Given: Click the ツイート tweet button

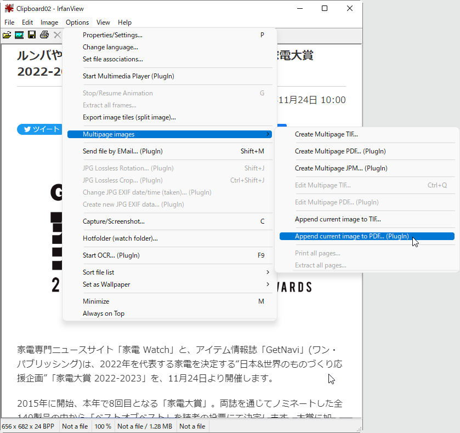Looking at the screenshot, I should tap(39, 129).
